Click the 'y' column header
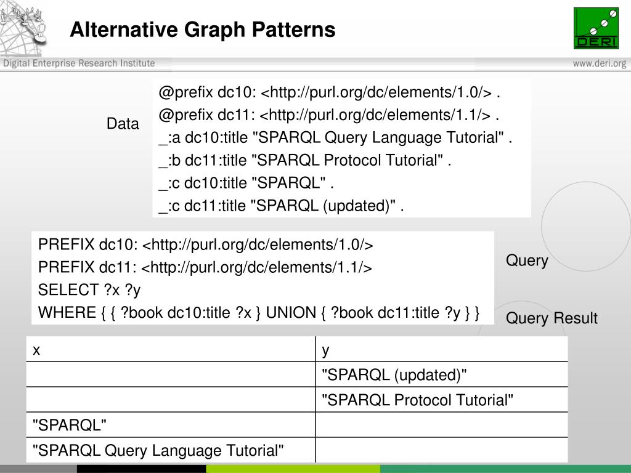Screen dimensions: 631x473 pyautogui.click(x=441, y=349)
